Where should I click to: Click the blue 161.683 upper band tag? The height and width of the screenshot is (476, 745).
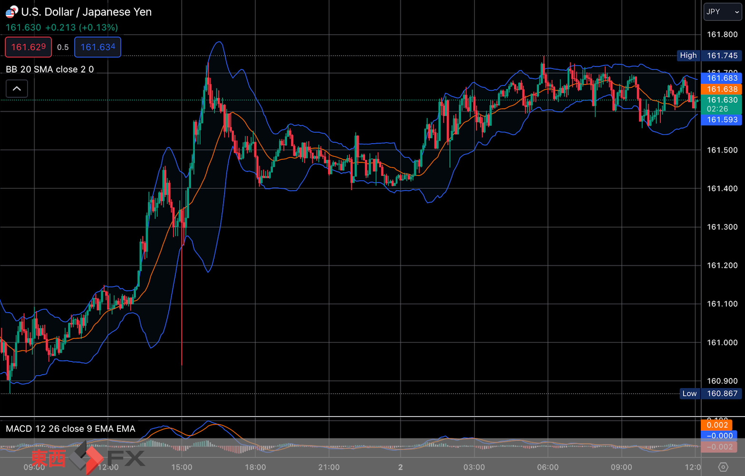click(722, 78)
